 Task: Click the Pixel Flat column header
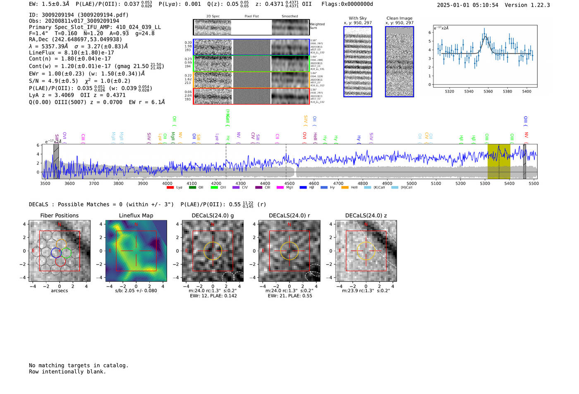coord(251,17)
